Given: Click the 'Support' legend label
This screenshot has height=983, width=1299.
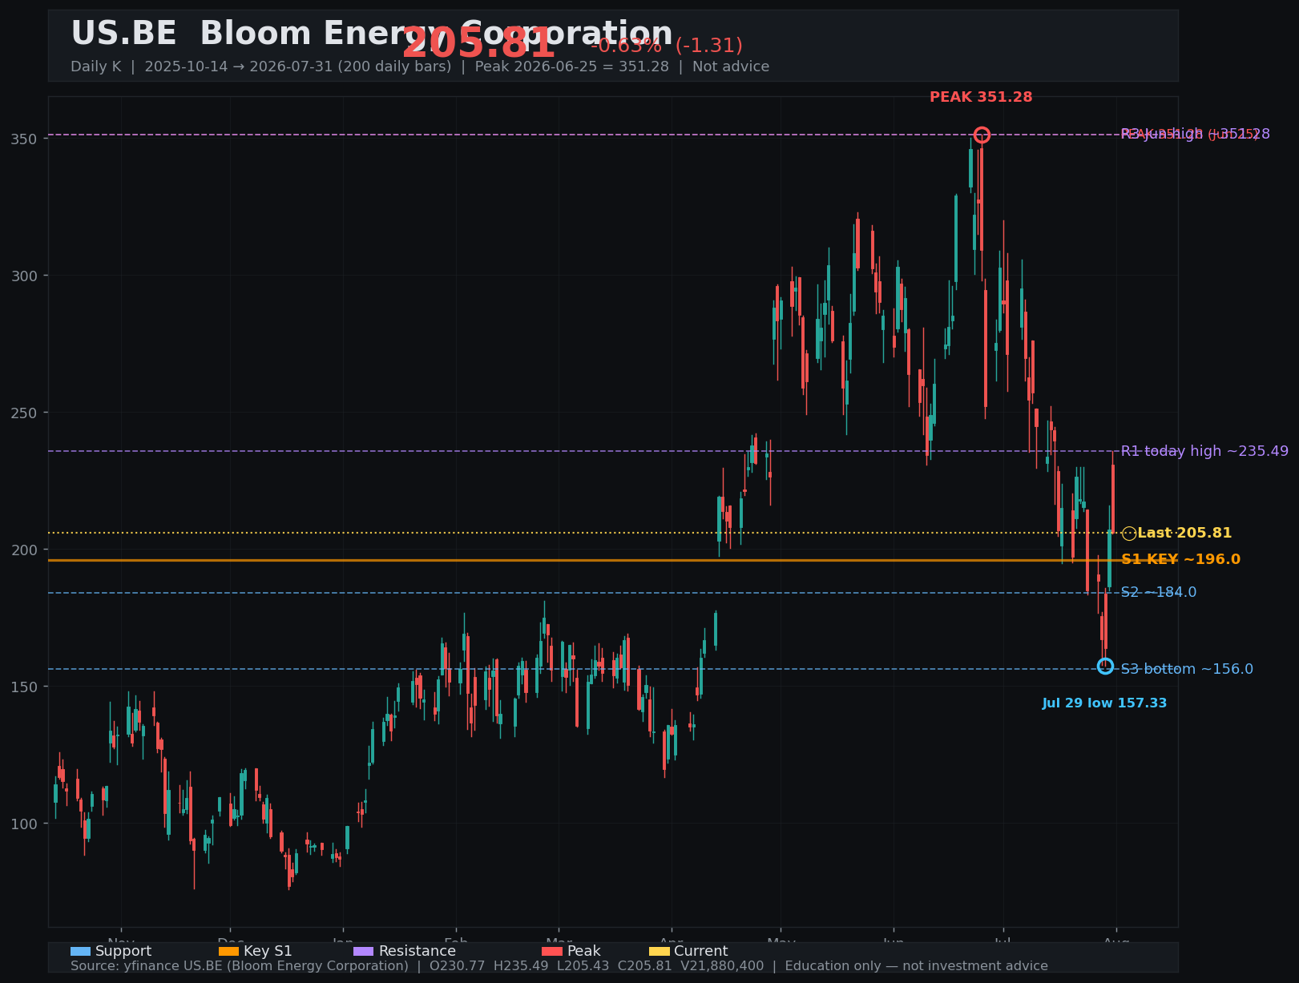Looking at the screenshot, I should [123, 951].
